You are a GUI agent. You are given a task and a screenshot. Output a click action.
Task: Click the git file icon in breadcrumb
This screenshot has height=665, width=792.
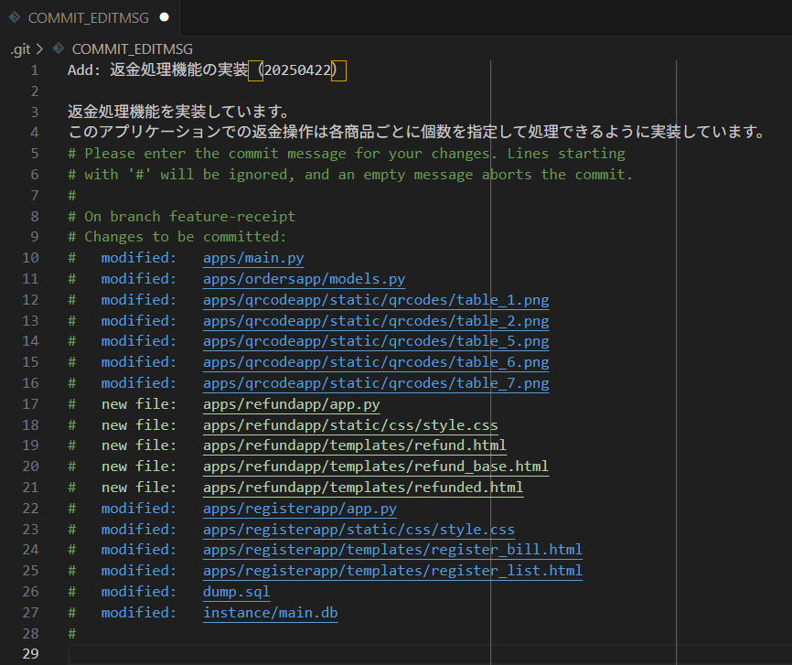(x=59, y=48)
